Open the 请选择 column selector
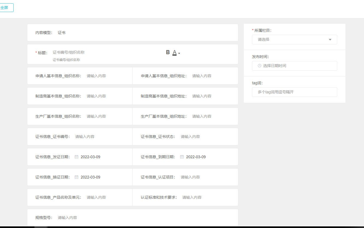 pyautogui.click(x=295, y=39)
